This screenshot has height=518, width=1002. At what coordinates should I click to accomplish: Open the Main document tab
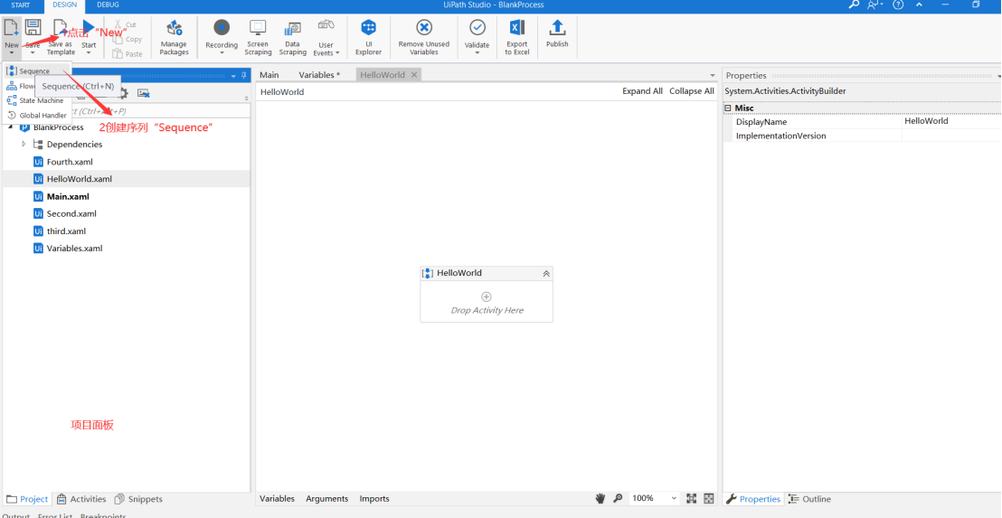(x=269, y=75)
